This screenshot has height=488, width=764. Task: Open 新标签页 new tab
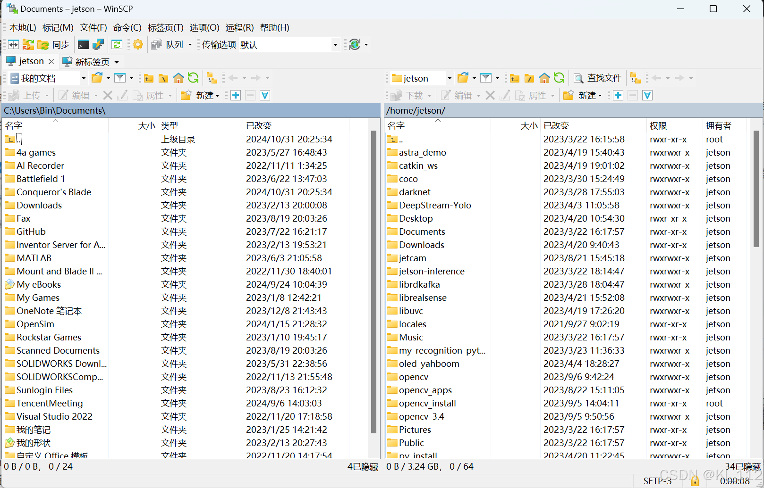pos(87,62)
